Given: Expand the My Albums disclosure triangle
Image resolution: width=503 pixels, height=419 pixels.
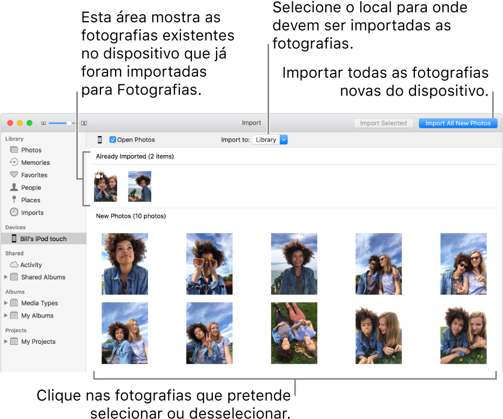Looking at the screenshot, I should click(x=6, y=315).
